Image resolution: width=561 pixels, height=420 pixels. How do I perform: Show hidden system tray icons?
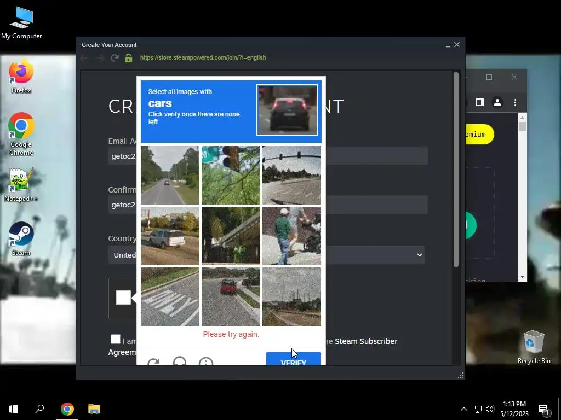[x=463, y=409]
